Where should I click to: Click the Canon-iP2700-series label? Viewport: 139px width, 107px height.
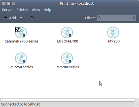tap(21, 41)
